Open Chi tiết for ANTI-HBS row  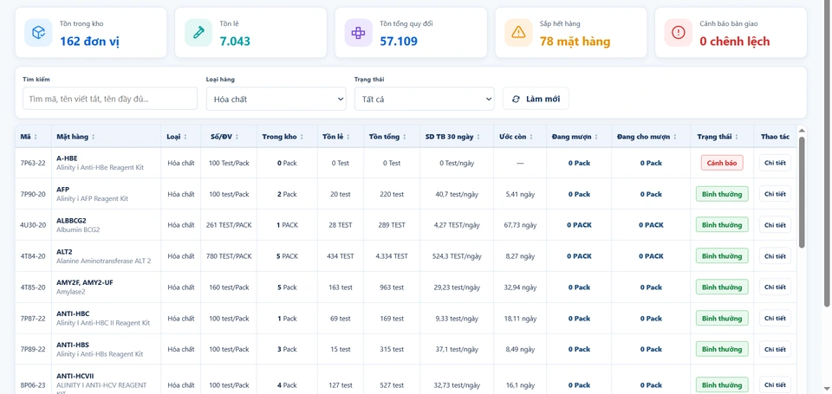[775, 349]
